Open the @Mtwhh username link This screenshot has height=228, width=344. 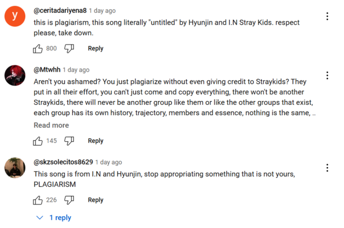[46, 70]
